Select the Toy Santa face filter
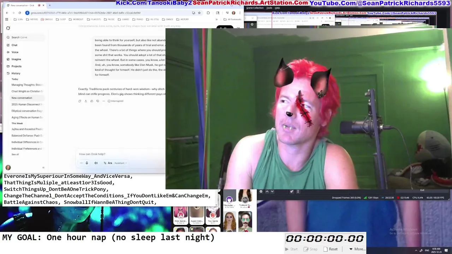Viewport: 452px width, 254px height. tap(213, 215)
